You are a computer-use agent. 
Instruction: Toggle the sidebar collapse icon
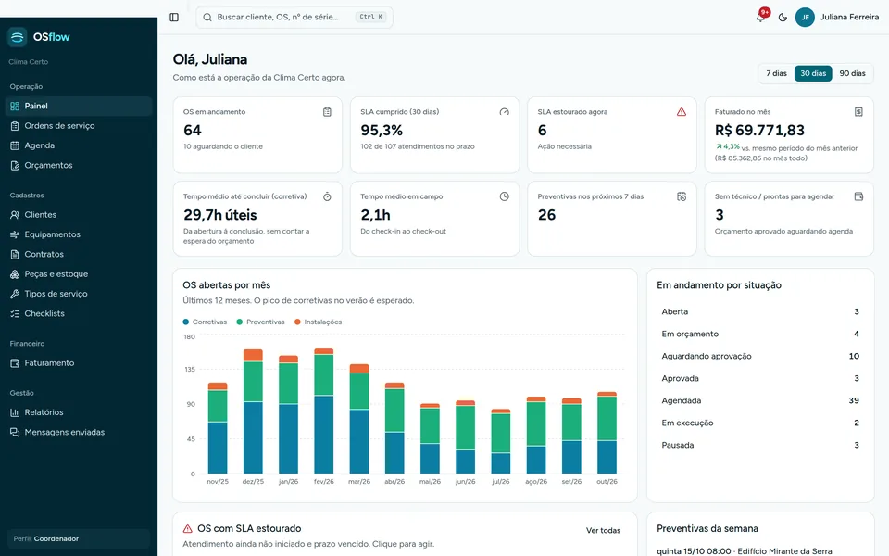coord(174,17)
